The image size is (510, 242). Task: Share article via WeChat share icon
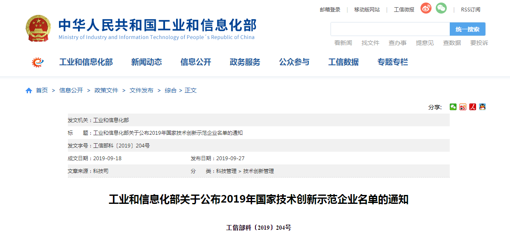[453, 107]
